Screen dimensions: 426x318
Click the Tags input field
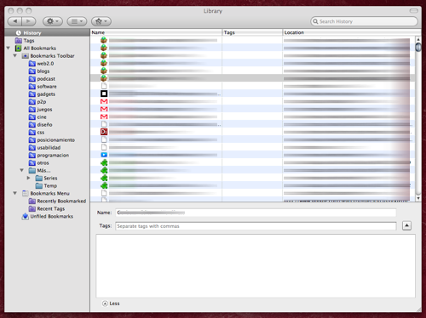[x=256, y=226]
